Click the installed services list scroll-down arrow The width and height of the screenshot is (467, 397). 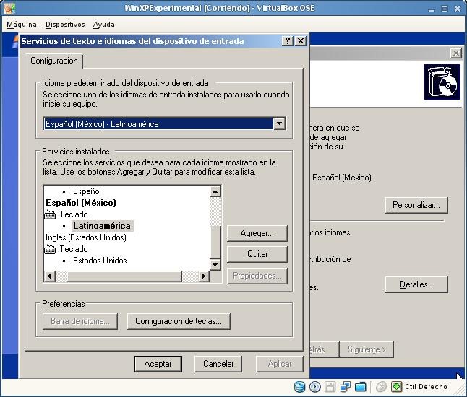pyautogui.click(x=215, y=264)
